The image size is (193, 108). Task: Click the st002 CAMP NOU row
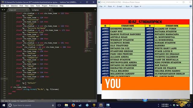pos(123,31)
